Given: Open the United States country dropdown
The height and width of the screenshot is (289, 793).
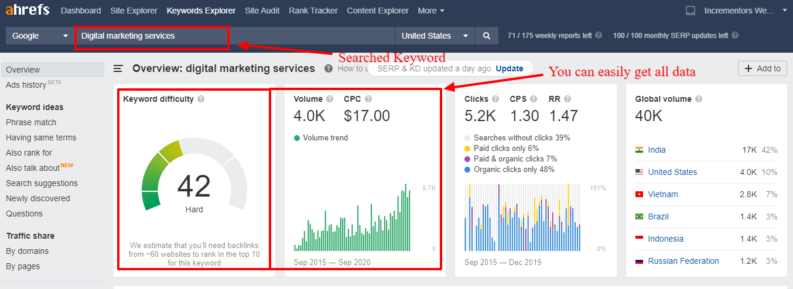Looking at the screenshot, I should click(x=435, y=36).
